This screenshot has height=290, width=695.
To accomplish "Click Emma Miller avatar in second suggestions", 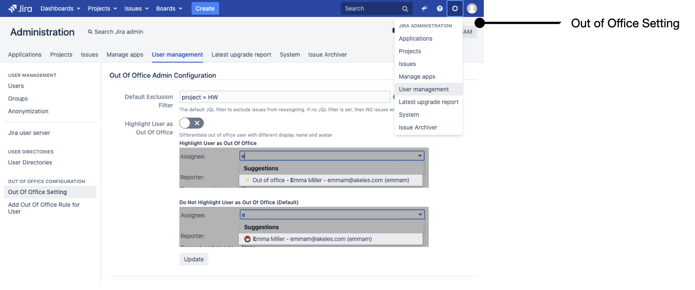I will tap(247, 239).
